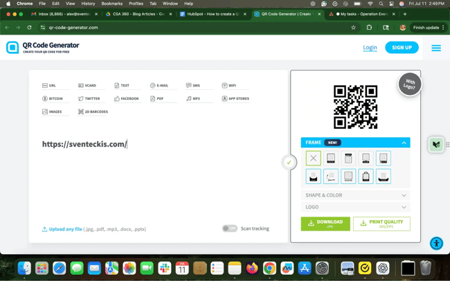
Task: Click the SIGN UP button
Action: tap(402, 48)
